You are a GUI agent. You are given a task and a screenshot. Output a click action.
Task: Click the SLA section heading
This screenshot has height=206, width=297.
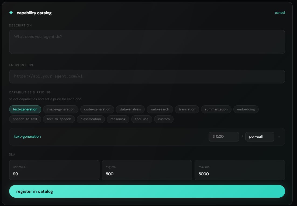pos(12,154)
